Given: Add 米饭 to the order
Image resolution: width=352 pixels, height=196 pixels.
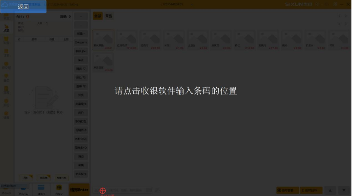Looking at the screenshot, I should 174,40.
